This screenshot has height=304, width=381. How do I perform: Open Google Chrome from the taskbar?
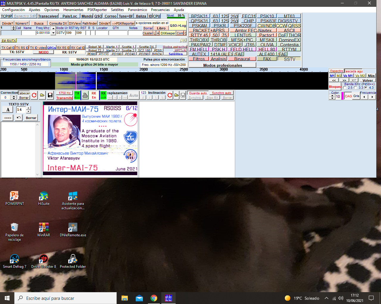[x=154, y=298]
